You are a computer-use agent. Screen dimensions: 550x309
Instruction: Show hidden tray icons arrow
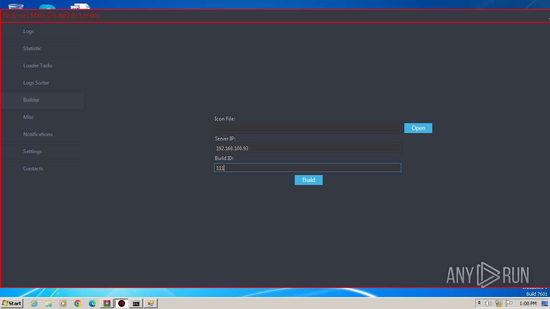(479, 303)
